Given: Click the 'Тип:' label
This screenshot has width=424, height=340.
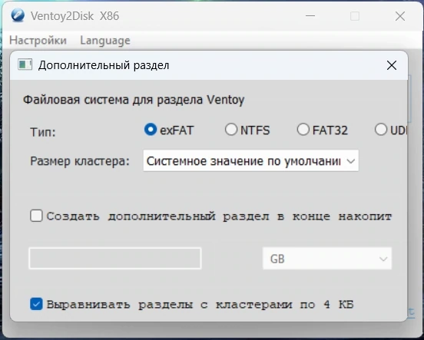Looking at the screenshot, I should click(x=43, y=132).
